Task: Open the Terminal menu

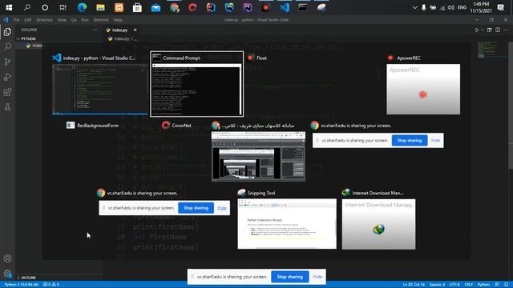Action: (x=101, y=20)
